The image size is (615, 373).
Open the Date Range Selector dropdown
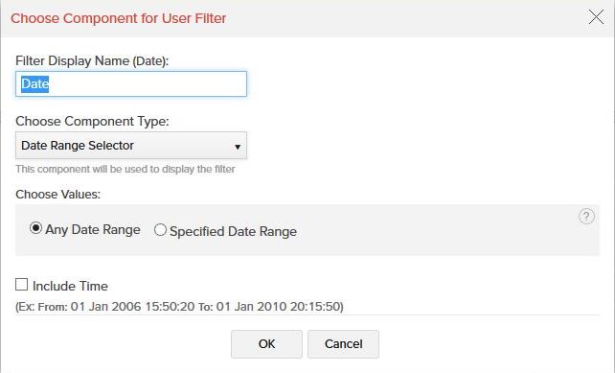coord(131,146)
